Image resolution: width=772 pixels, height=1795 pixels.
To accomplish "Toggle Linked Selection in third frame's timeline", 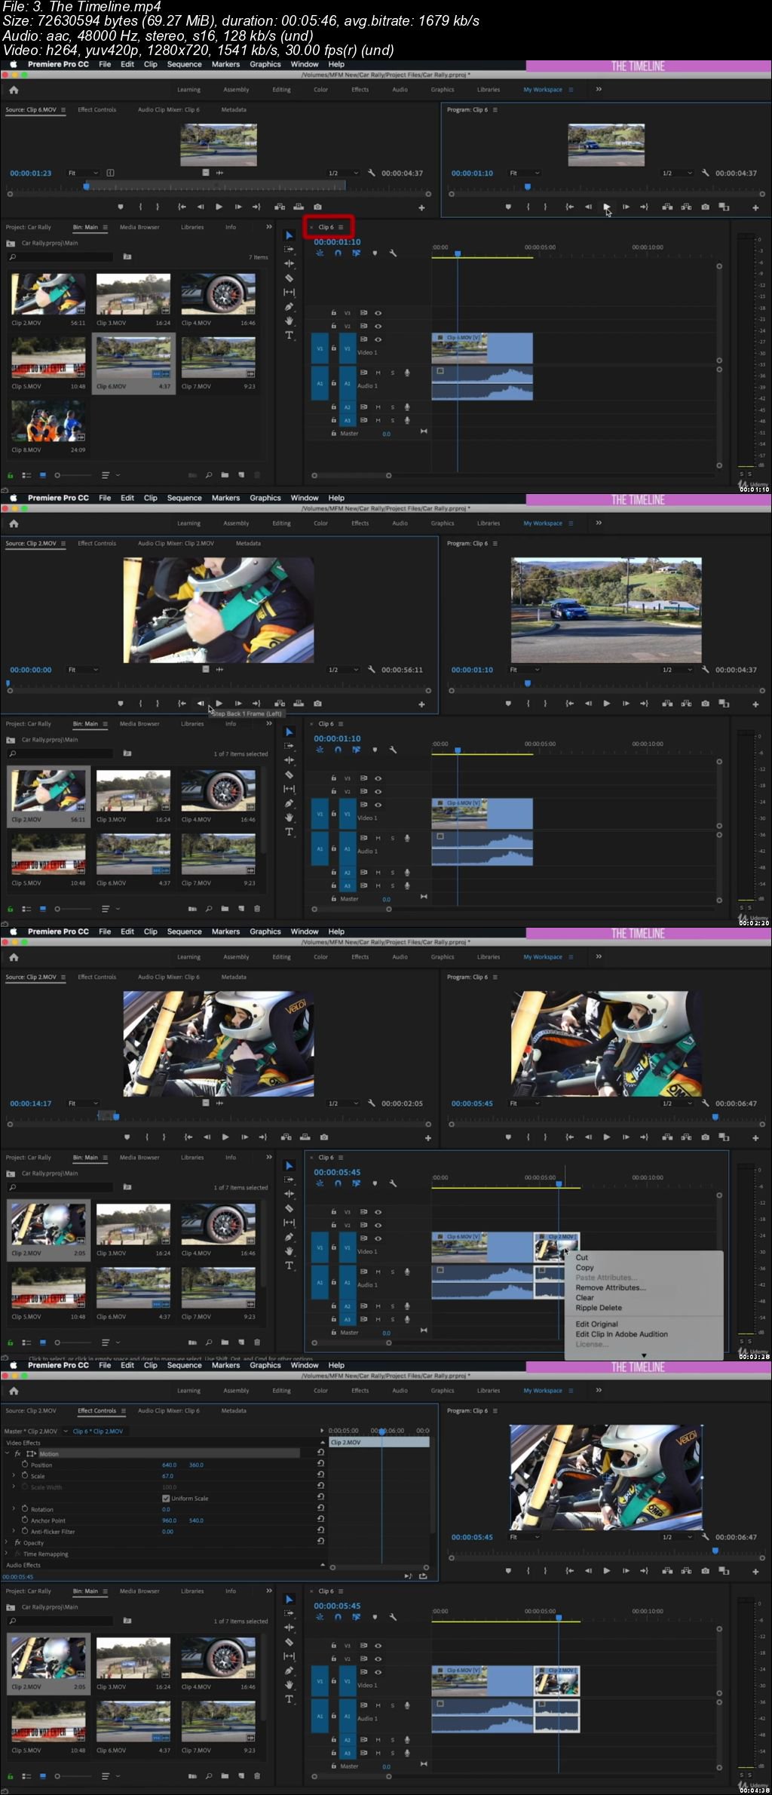I will [x=356, y=1183].
